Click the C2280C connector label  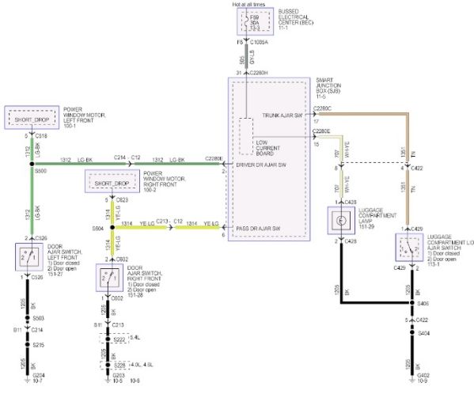coord(322,108)
